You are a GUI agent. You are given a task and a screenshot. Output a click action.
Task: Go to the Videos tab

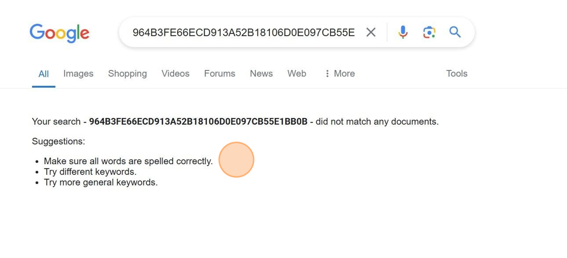click(x=176, y=73)
